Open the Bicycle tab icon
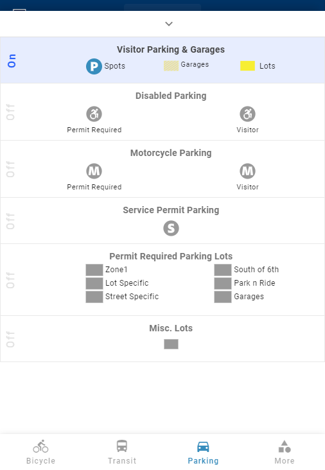Image resolution: width=325 pixels, height=470 pixels. [x=40, y=446]
